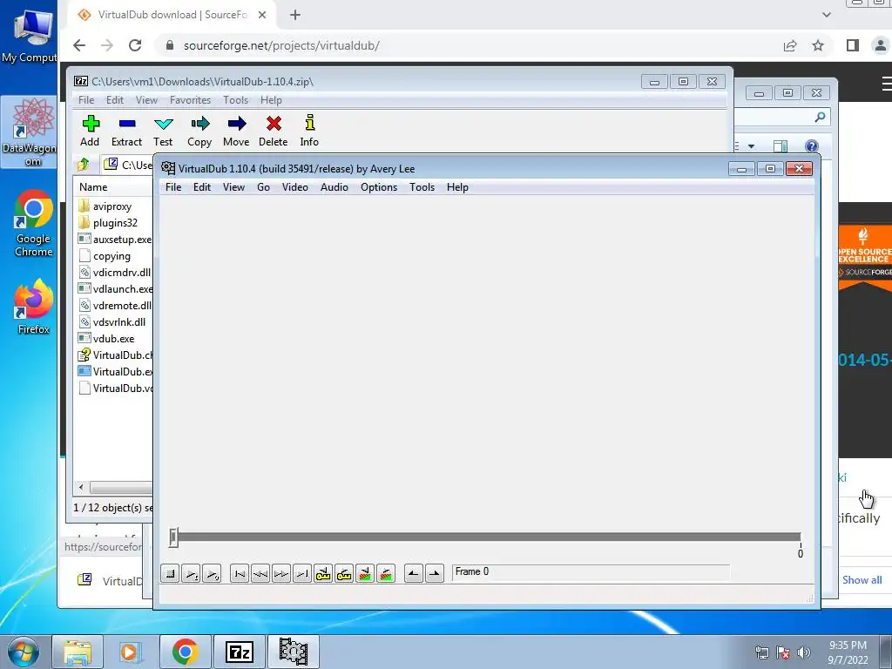The image size is (892, 669).
Task: Click the Chrome taskbar icon
Action: [185, 652]
